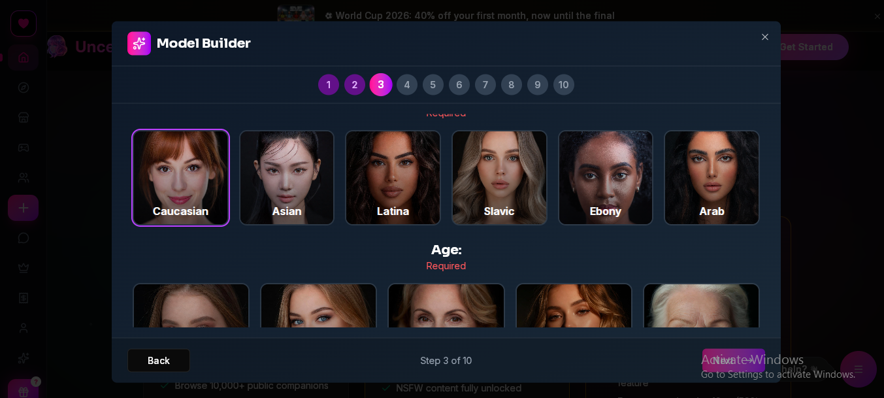
Task: Open the gamepad icon in sidebar
Action: point(24,148)
